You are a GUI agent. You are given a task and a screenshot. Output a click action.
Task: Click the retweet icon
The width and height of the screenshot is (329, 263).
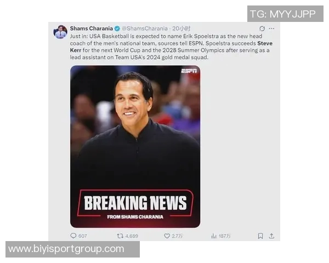point(120,236)
